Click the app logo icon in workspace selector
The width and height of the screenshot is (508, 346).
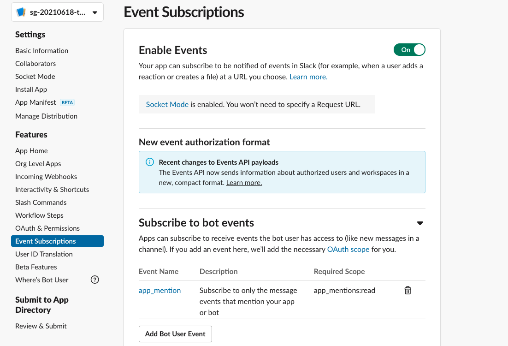[x=21, y=12]
